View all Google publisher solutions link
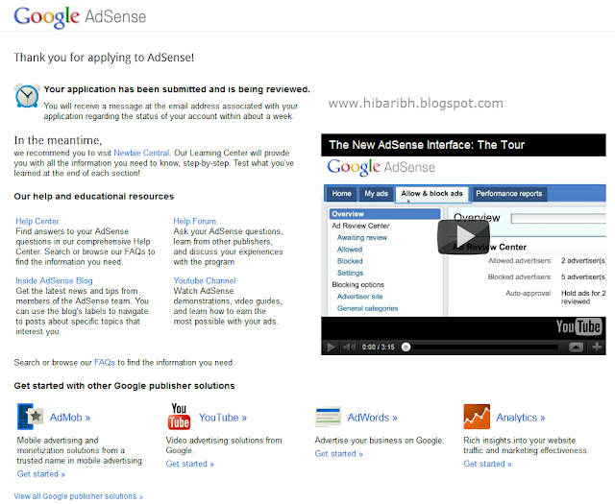 coord(79,496)
